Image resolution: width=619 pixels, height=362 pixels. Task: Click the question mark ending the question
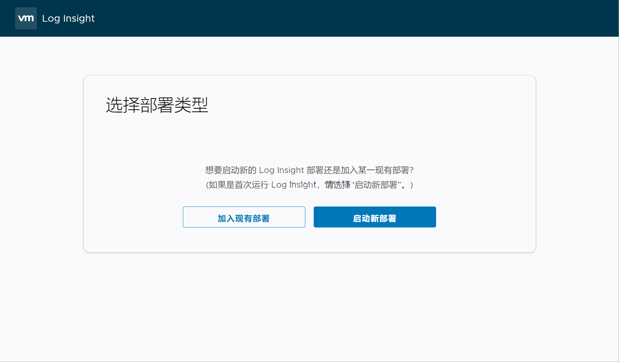412,170
